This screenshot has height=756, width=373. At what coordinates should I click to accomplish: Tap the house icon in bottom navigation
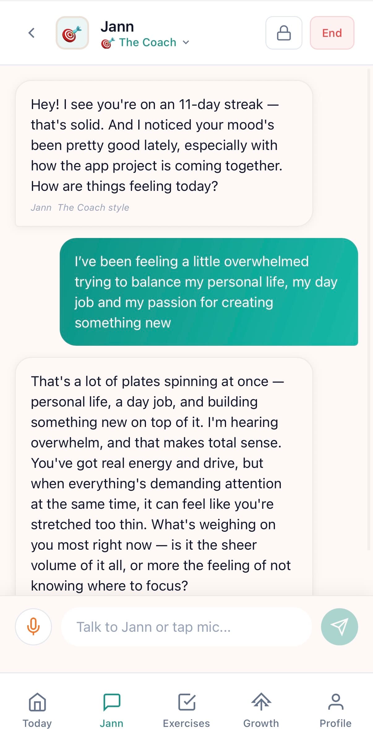coord(37,702)
